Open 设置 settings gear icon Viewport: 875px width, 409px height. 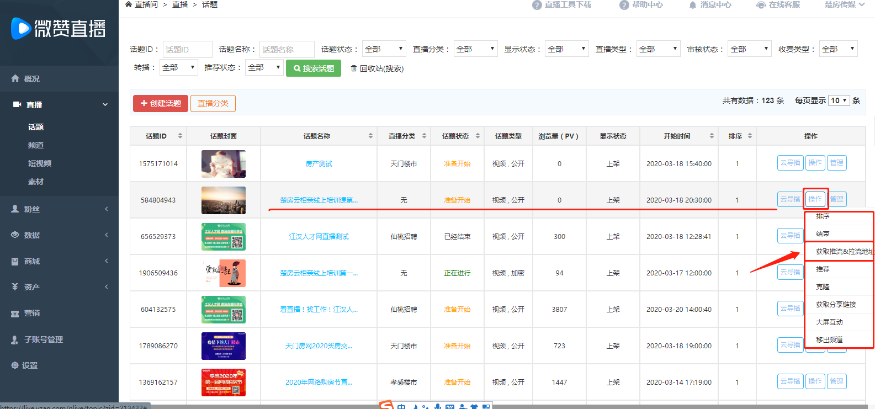[x=15, y=365]
